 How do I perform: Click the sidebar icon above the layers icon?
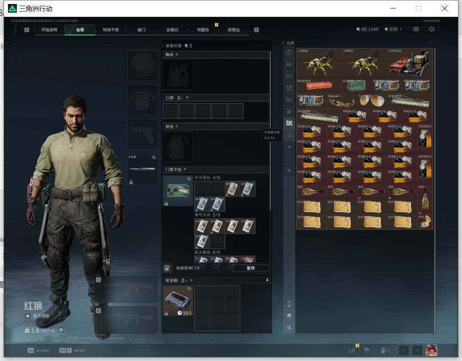point(289,304)
